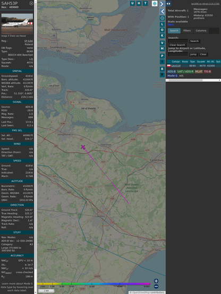This screenshot has width=221, height=294.
Task: Toggle the F map option button
Action: [x=162, y=75]
